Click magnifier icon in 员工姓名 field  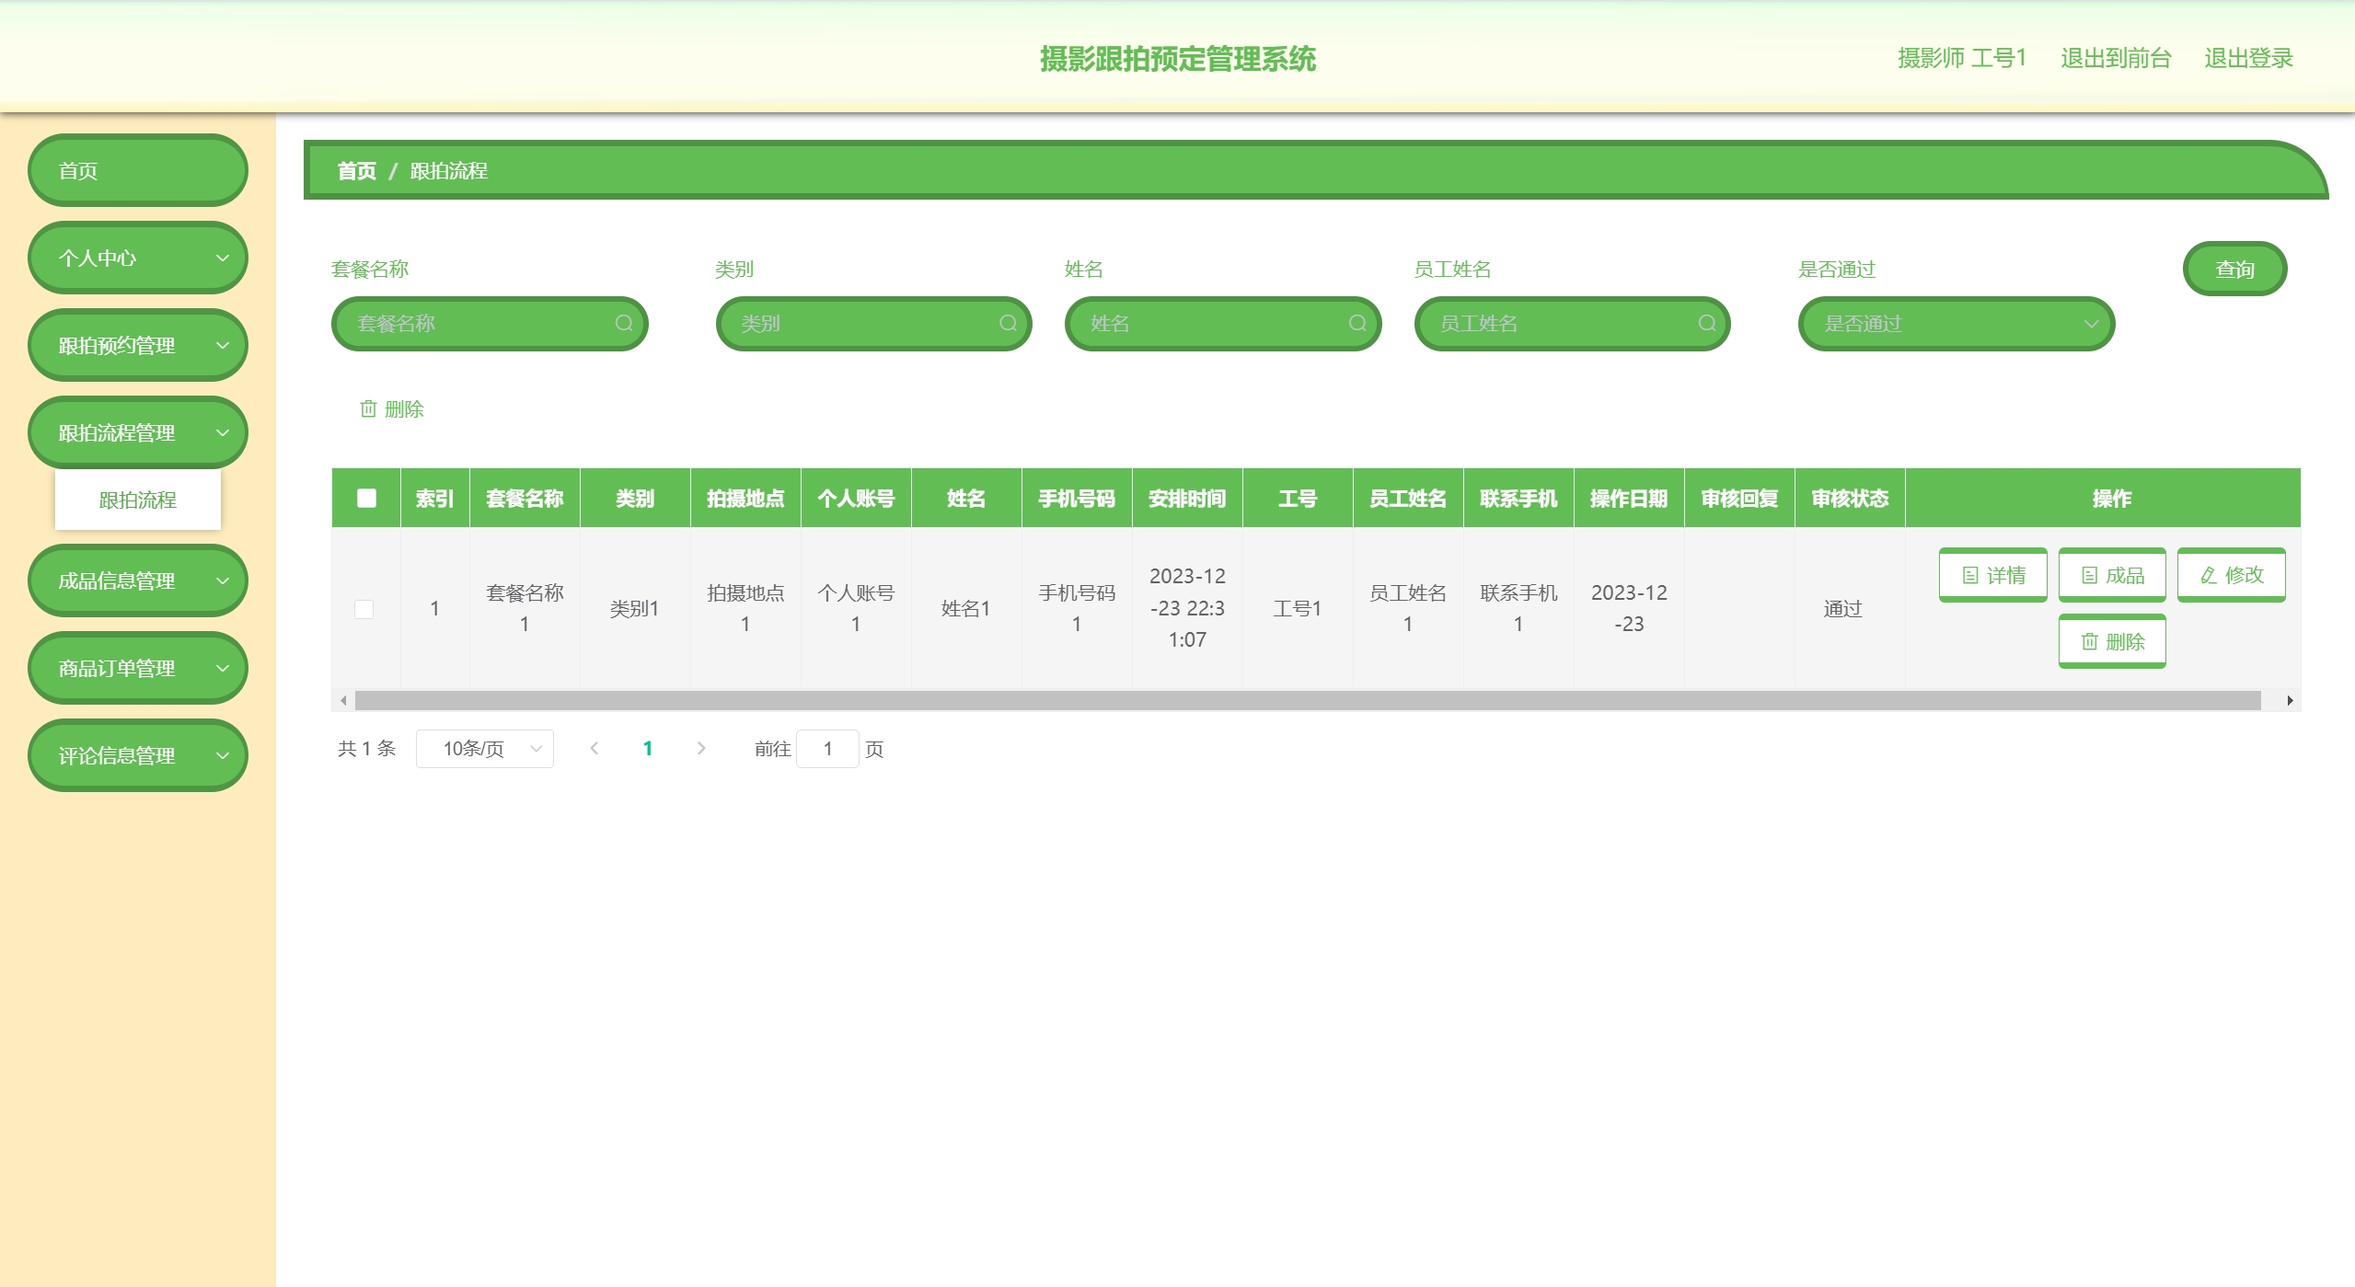pos(1706,323)
